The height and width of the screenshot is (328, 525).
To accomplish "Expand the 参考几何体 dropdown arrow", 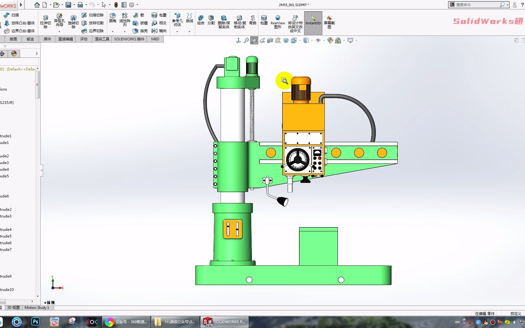I will coord(177,32).
